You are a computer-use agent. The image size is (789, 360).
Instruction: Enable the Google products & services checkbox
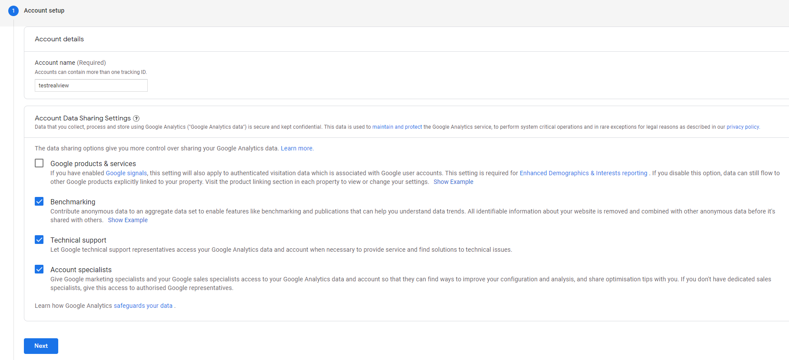tap(39, 163)
